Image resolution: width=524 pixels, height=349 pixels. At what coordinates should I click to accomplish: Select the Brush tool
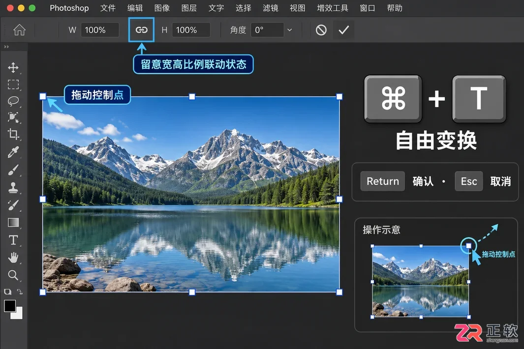13,170
